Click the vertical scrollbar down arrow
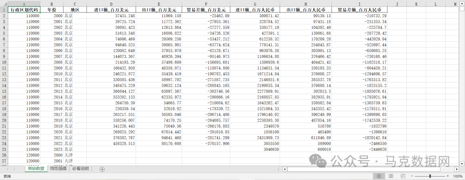The image size is (465, 180). tap(462, 163)
